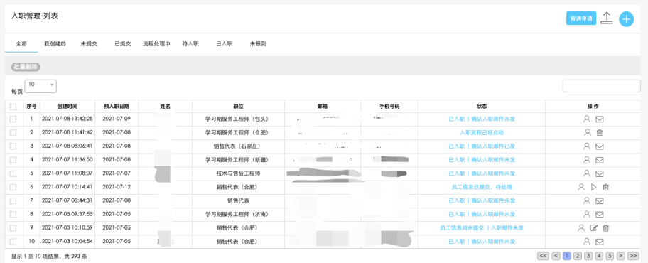The image size is (648, 263).
Task: Check the box for row 2
Action: pyautogui.click(x=13, y=133)
